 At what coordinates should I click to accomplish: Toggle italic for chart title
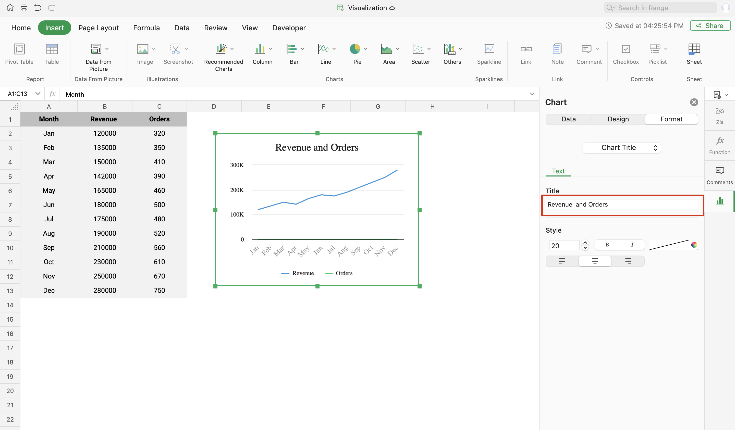click(x=632, y=245)
